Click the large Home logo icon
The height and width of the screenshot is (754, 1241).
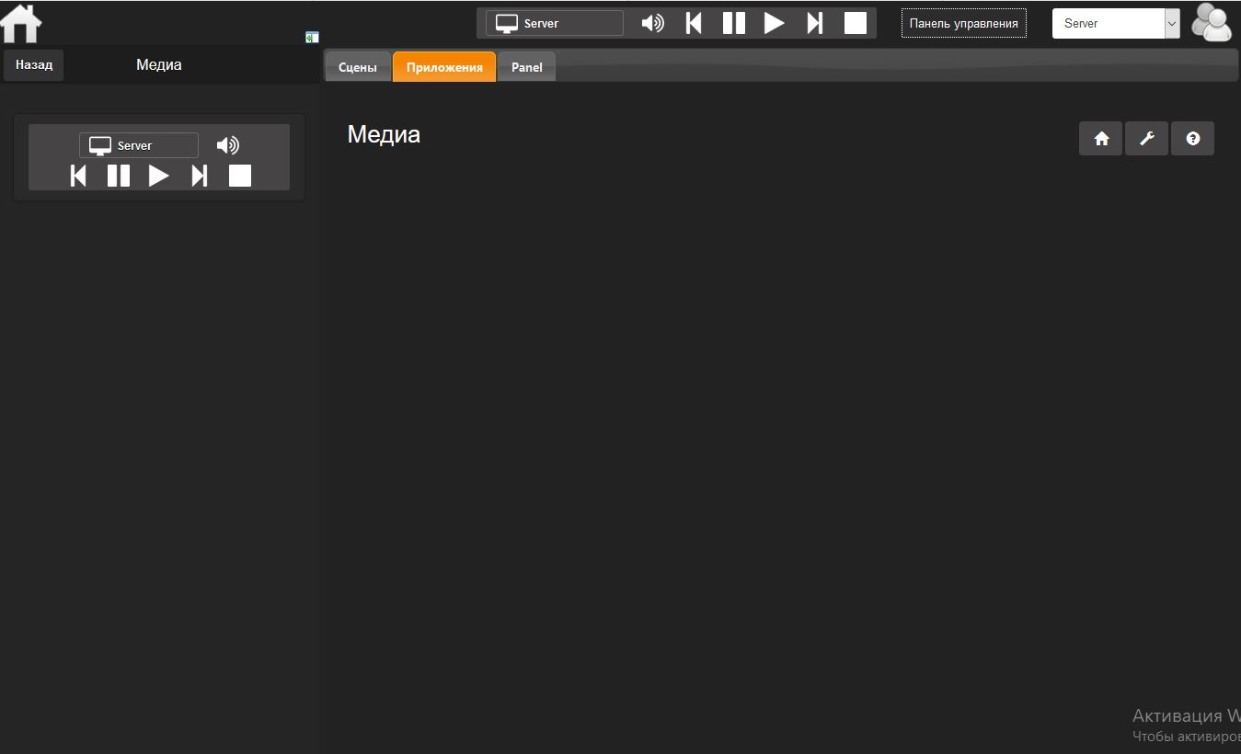21,24
